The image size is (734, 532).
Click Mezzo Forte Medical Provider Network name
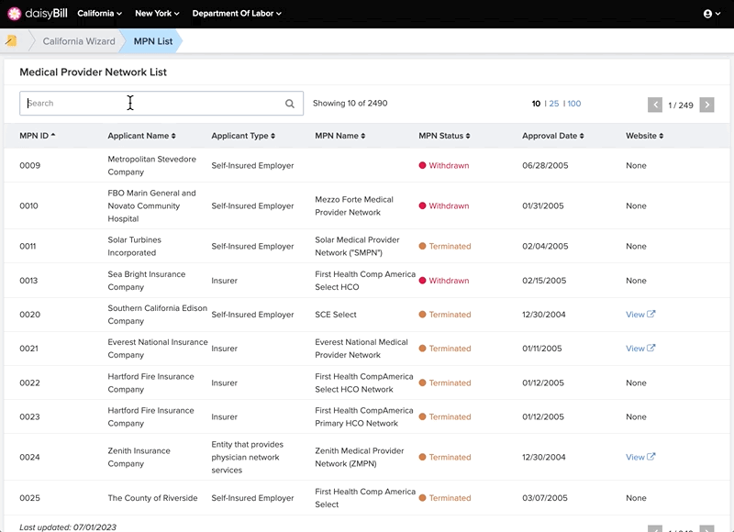click(354, 205)
